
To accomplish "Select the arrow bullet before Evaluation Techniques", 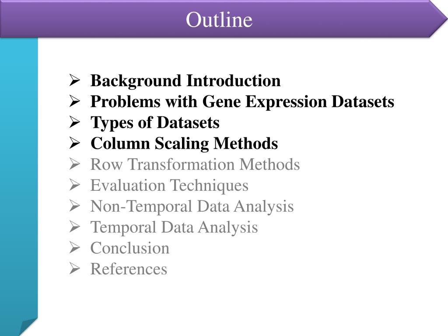I will coord(73,185).
